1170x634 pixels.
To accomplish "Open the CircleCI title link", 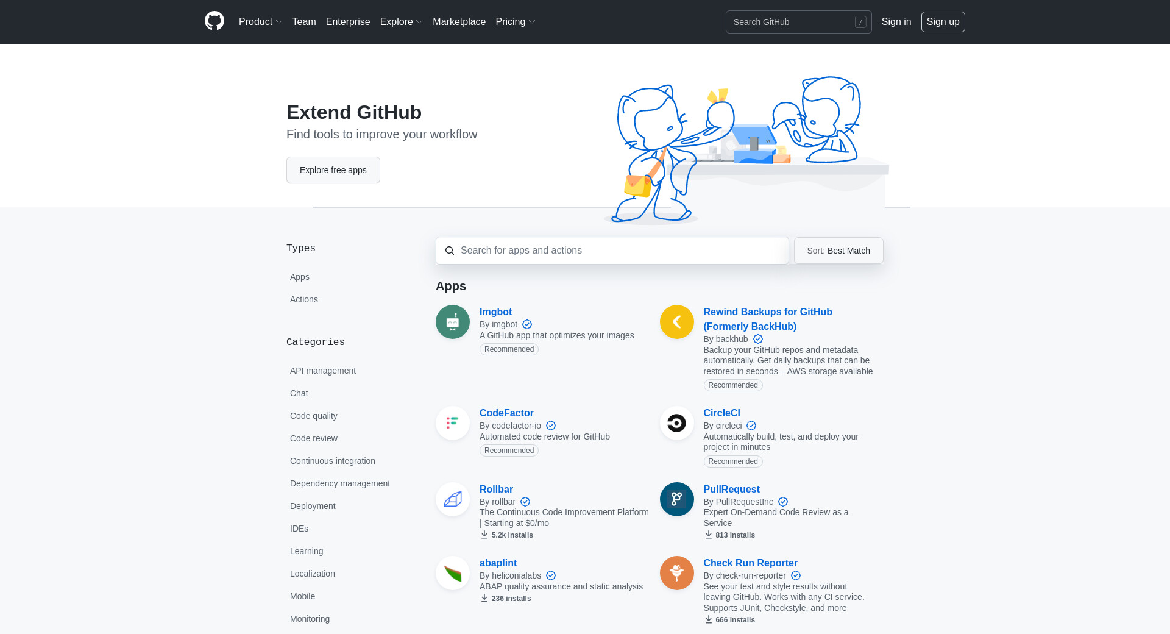I will [722, 413].
